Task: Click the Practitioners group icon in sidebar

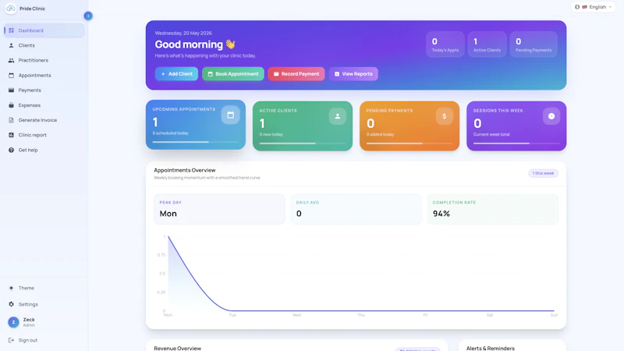Action: tap(11, 61)
